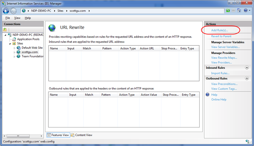
Task: Select Application Pools in Connections tree
Action: point(28,39)
